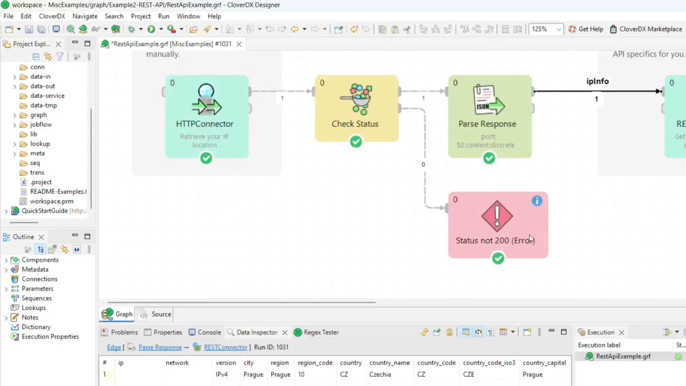
Task: Click the Cut scissors icon
Action: pos(407,29)
